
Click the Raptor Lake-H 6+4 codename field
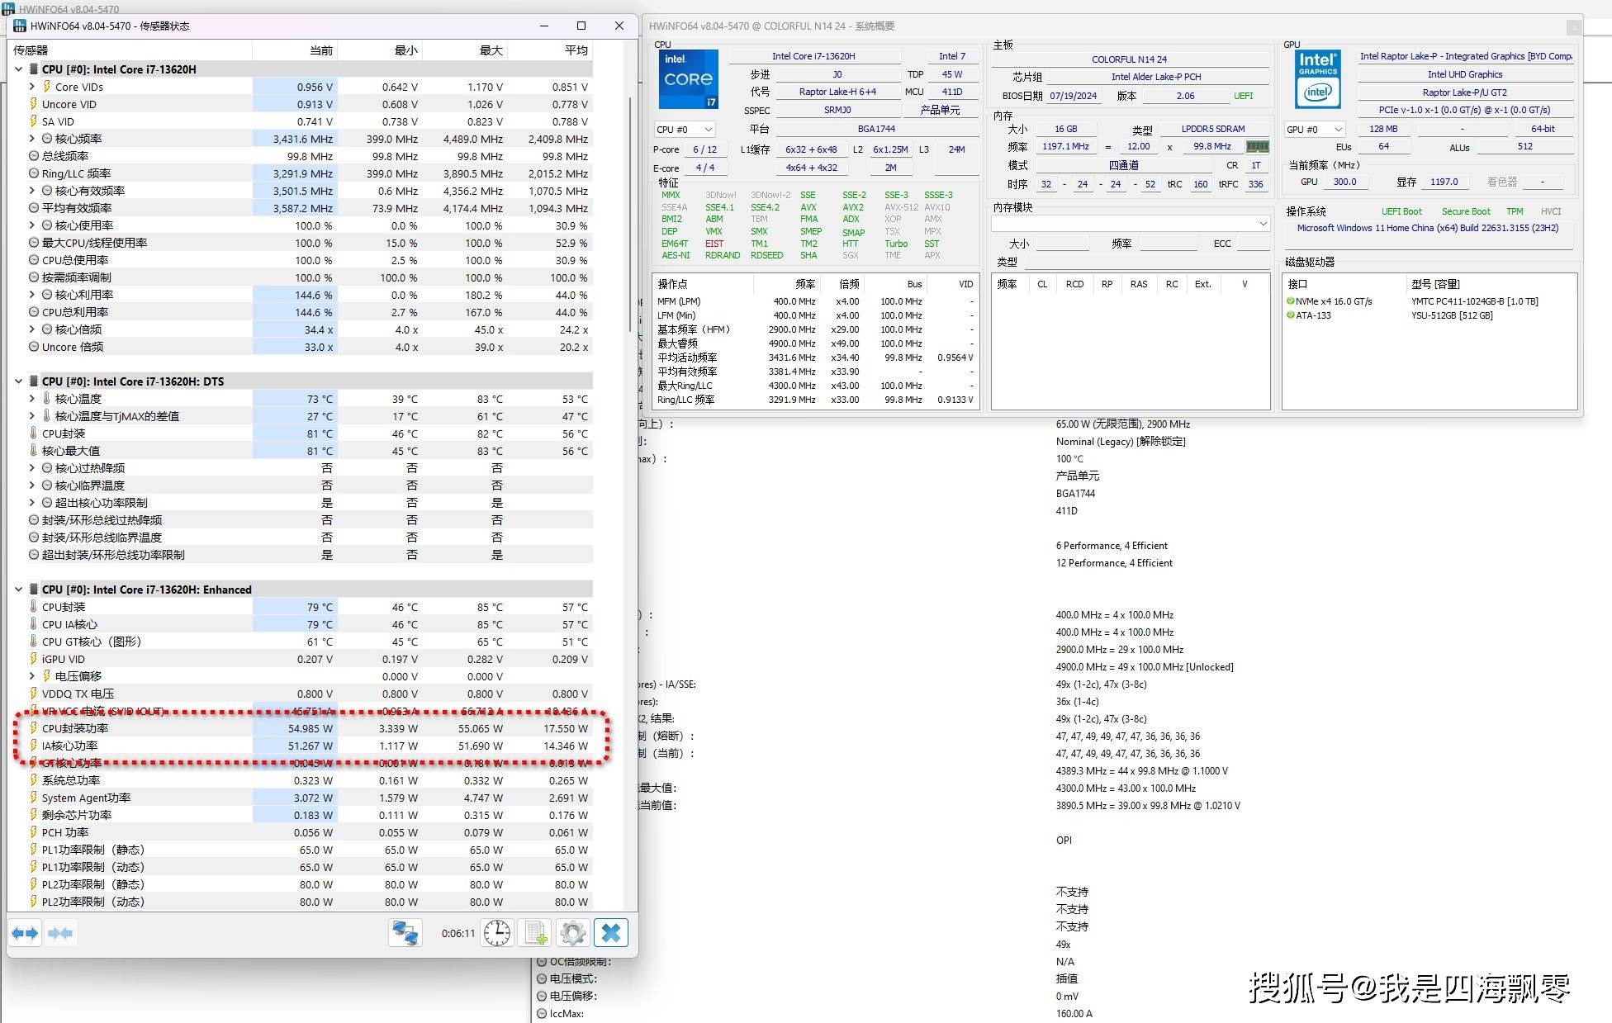pos(838,92)
